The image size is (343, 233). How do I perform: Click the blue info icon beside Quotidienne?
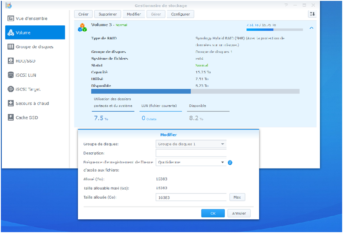click(230, 163)
